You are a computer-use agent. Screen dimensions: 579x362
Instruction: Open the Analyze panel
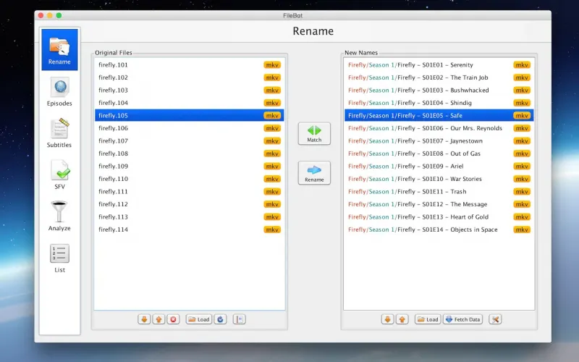[59, 216]
